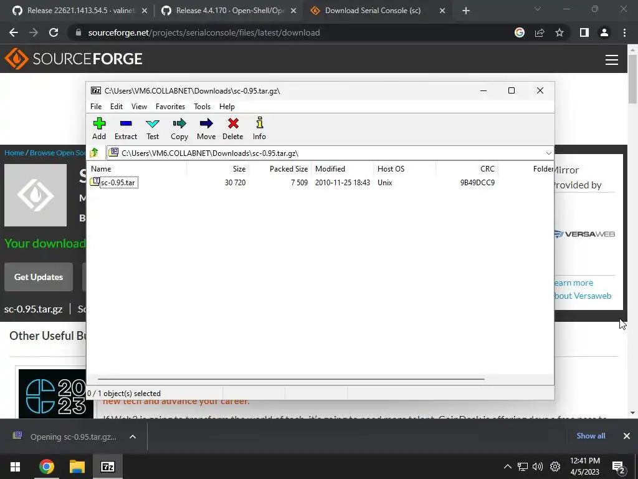Select the sc-0.95.tar file entry

(117, 183)
